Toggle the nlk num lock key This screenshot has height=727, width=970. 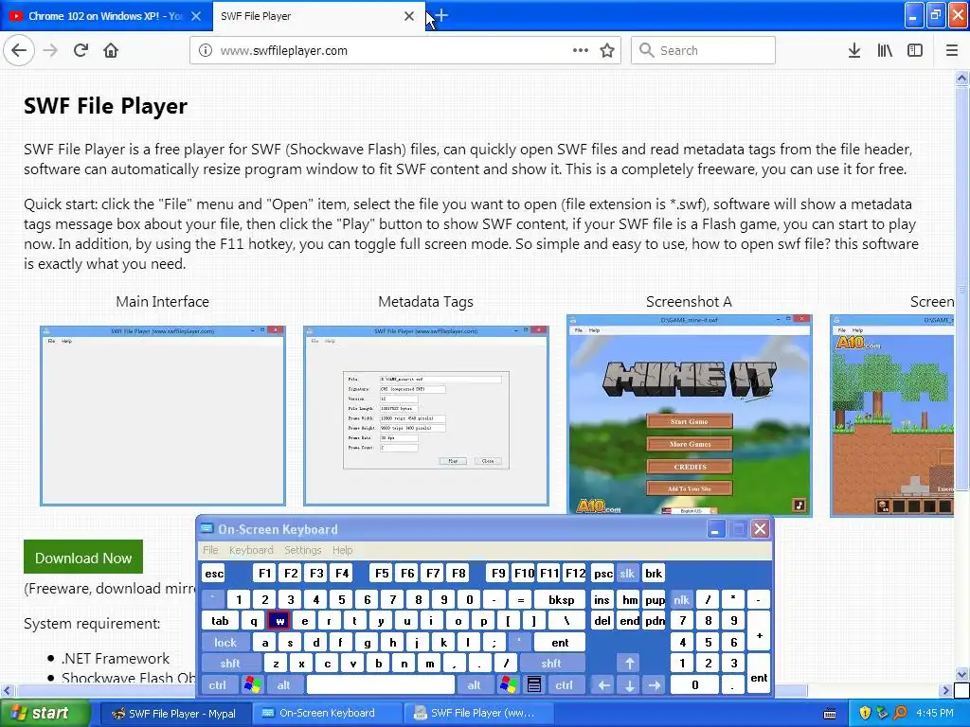[681, 599]
